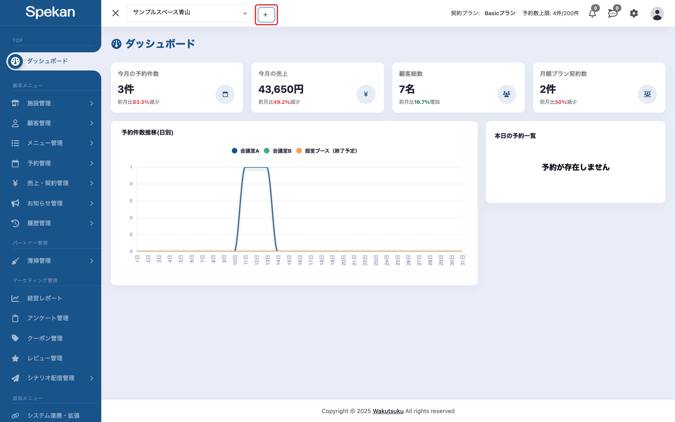Click the 本日の予約一覧 heading

[515, 136]
